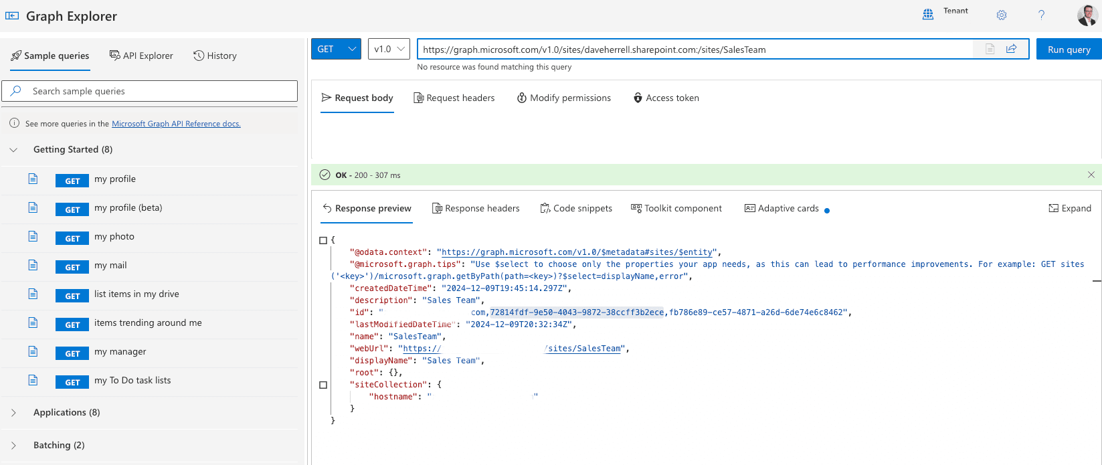Select the Toolkit component tab
The width and height of the screenshot is (1102, 465).
[x=676, y=208]
